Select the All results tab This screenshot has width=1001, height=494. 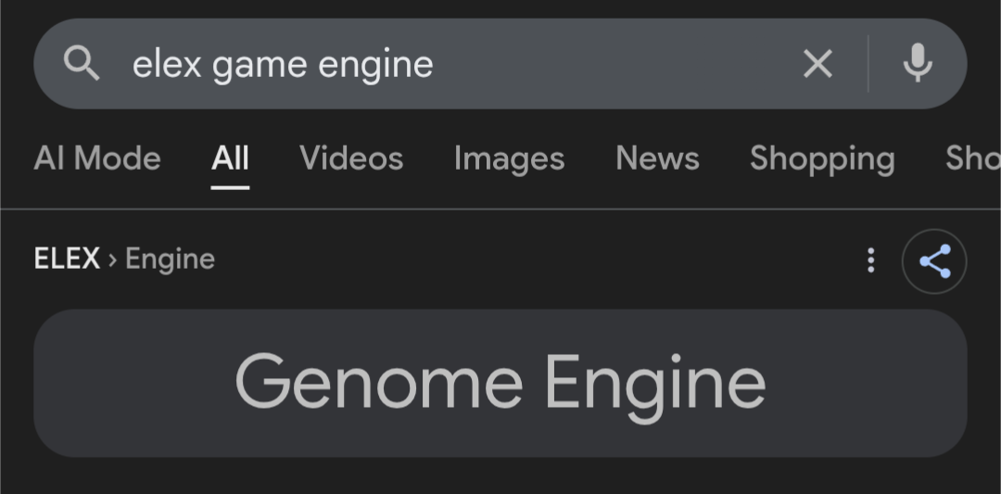click(x=230, y=158)
